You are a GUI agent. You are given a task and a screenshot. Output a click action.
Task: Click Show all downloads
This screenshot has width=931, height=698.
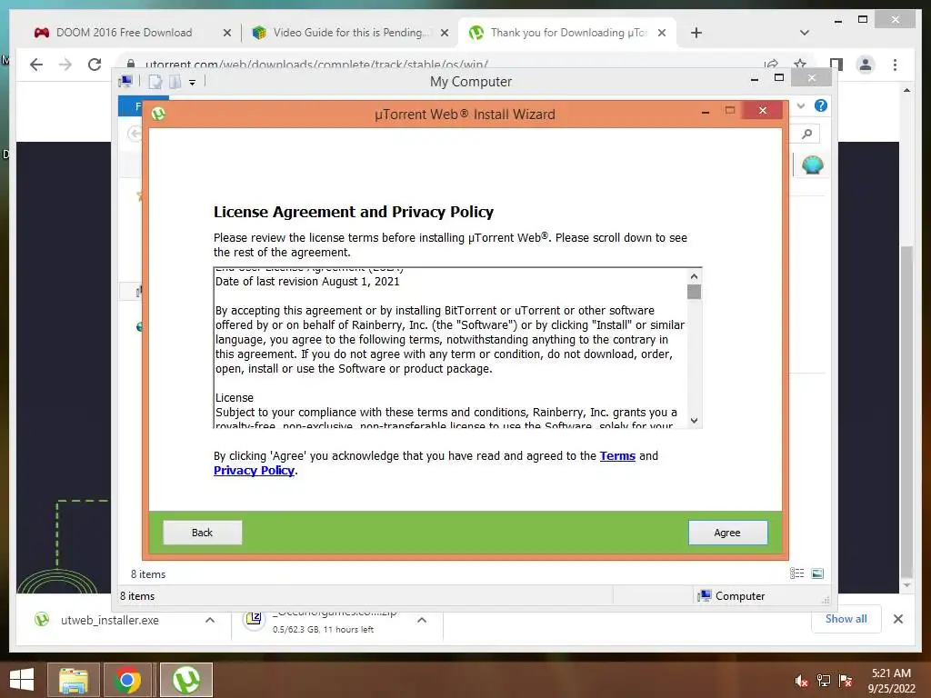(x=846, y=619)
